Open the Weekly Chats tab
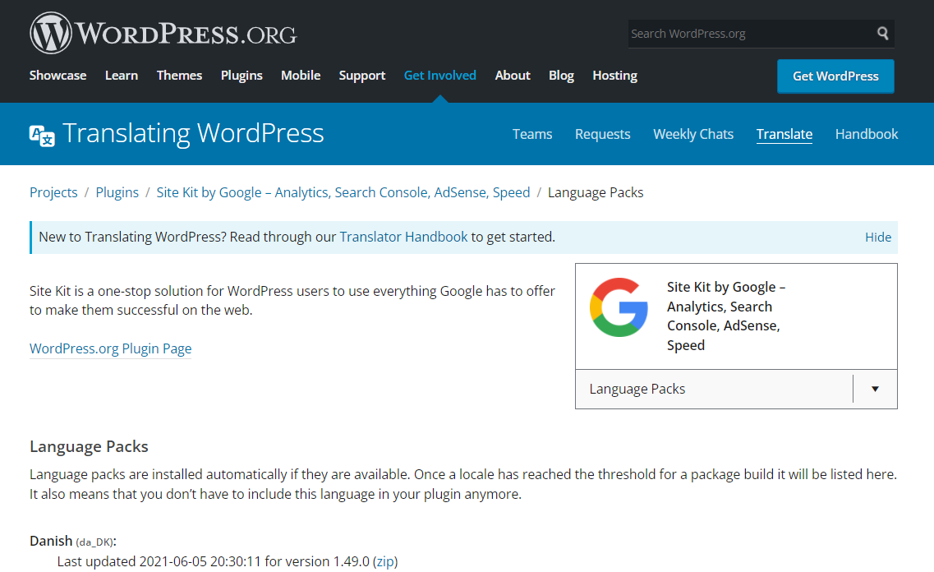Image resolution: width=934 pixels, height=572 pixels. 693,134
